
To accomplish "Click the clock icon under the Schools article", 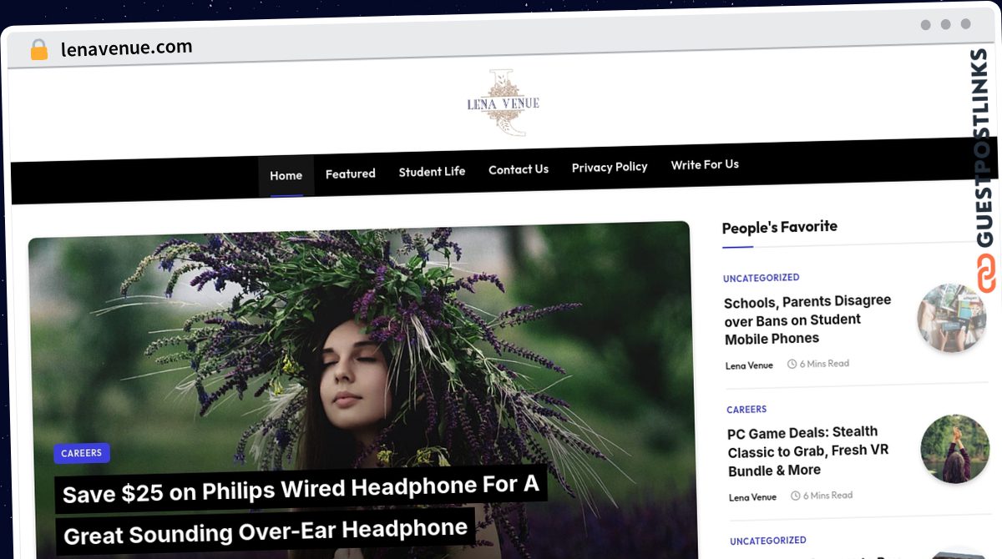I will [792, 364].
